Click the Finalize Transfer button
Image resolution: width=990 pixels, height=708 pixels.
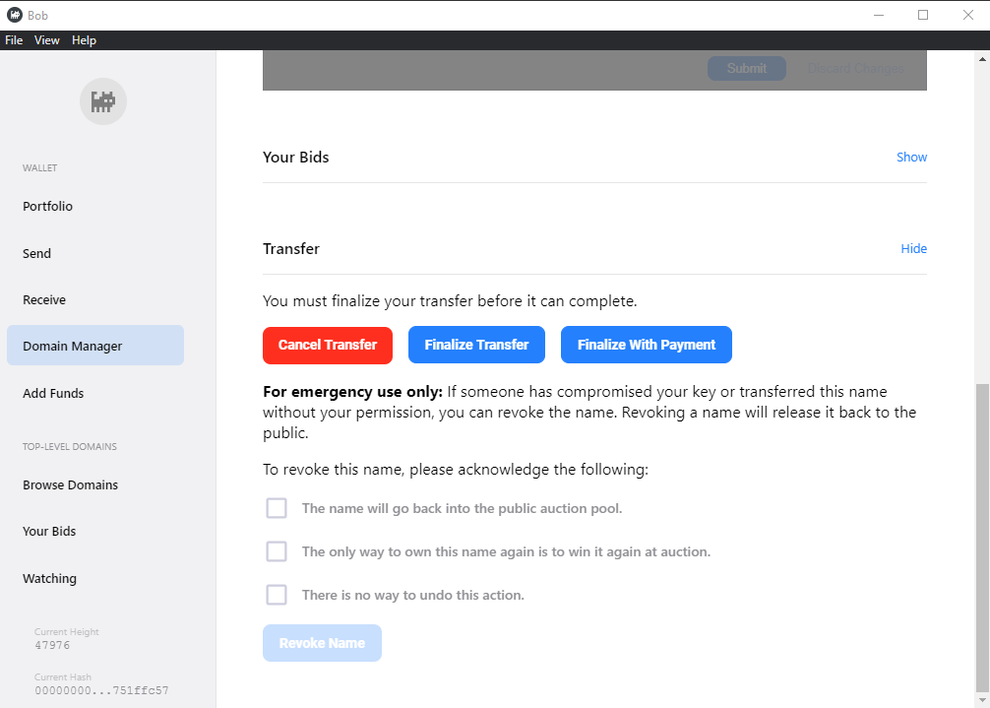click(476, 345)
